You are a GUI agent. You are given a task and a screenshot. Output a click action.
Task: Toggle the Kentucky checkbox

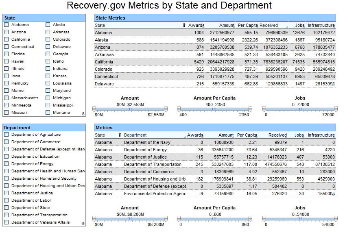[x=7, y=83]
